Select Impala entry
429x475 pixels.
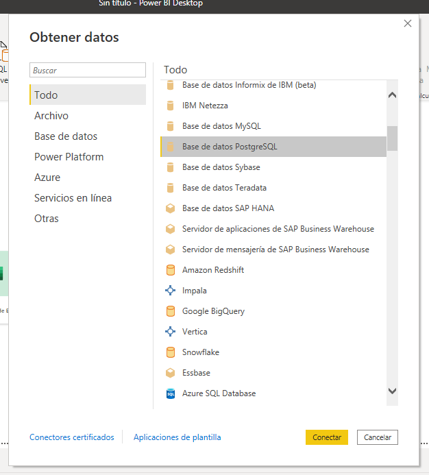[273, 291]
